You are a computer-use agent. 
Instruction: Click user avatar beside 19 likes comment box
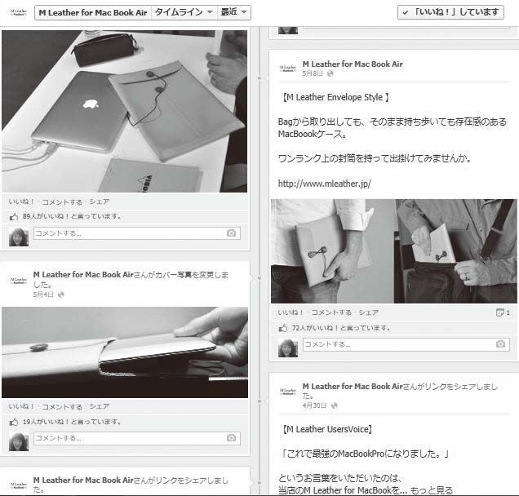click(19, 441)
